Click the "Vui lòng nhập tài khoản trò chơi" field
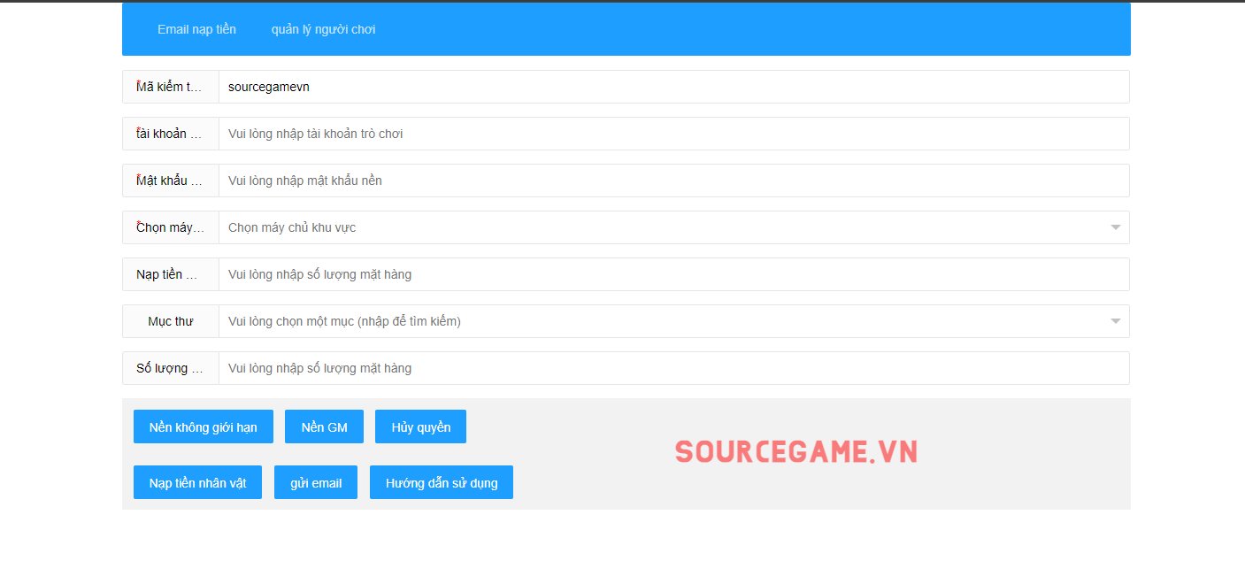The width and height of the screenshot is (1245, 584). (674, 134)
